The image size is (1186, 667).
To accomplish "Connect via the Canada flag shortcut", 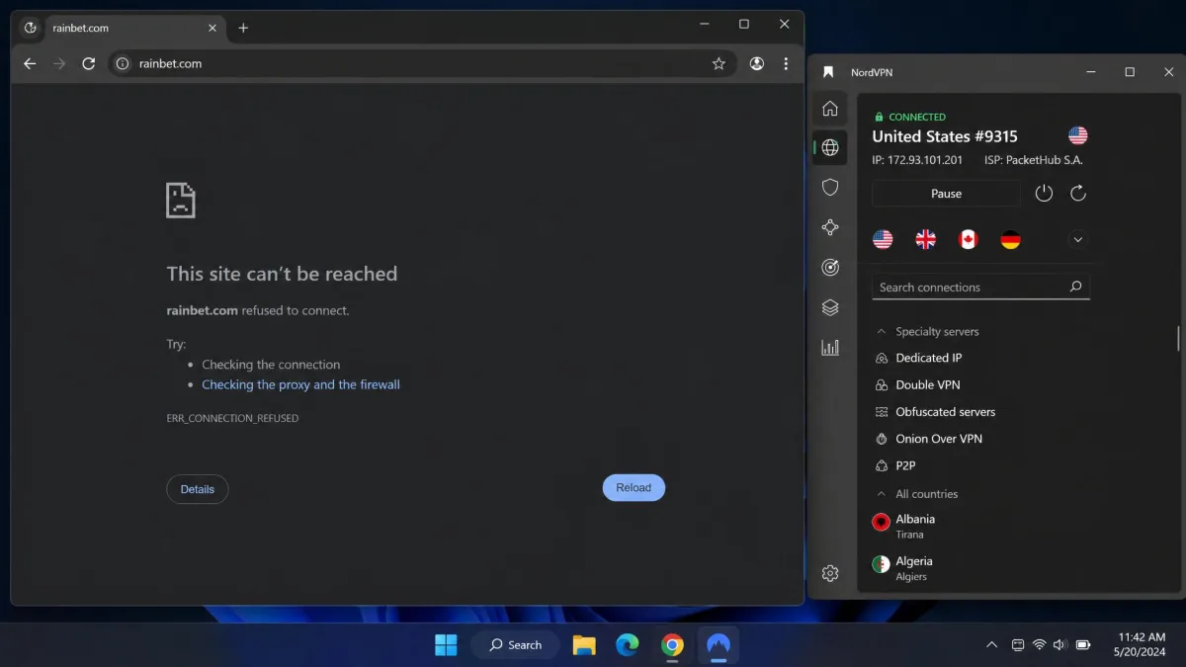I will [x=969, y=239].
